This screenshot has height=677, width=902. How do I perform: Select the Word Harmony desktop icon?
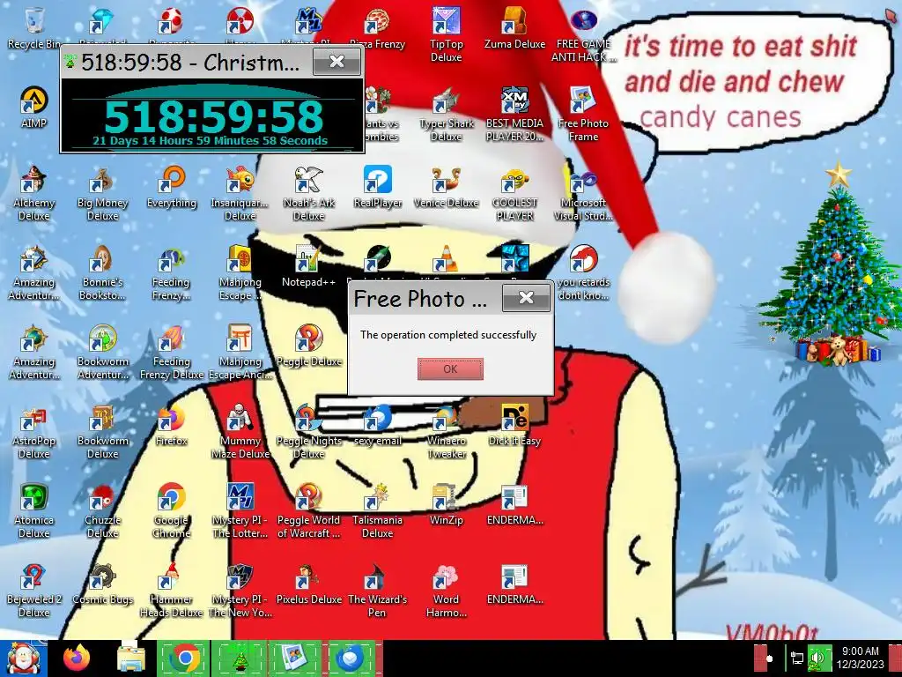(447, 591)
